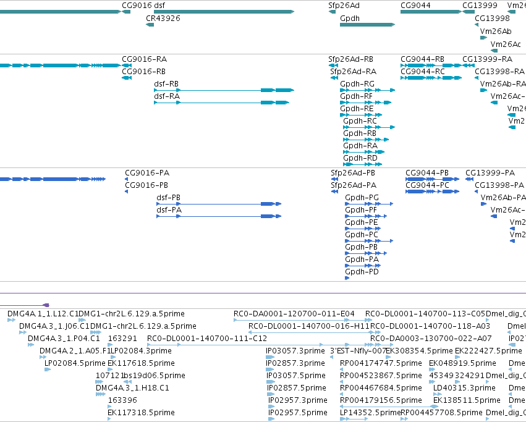This screenshot has height=422, width=526.
Task: Click the Gpdh-RD transcript label
Action: tap(360, 158)
